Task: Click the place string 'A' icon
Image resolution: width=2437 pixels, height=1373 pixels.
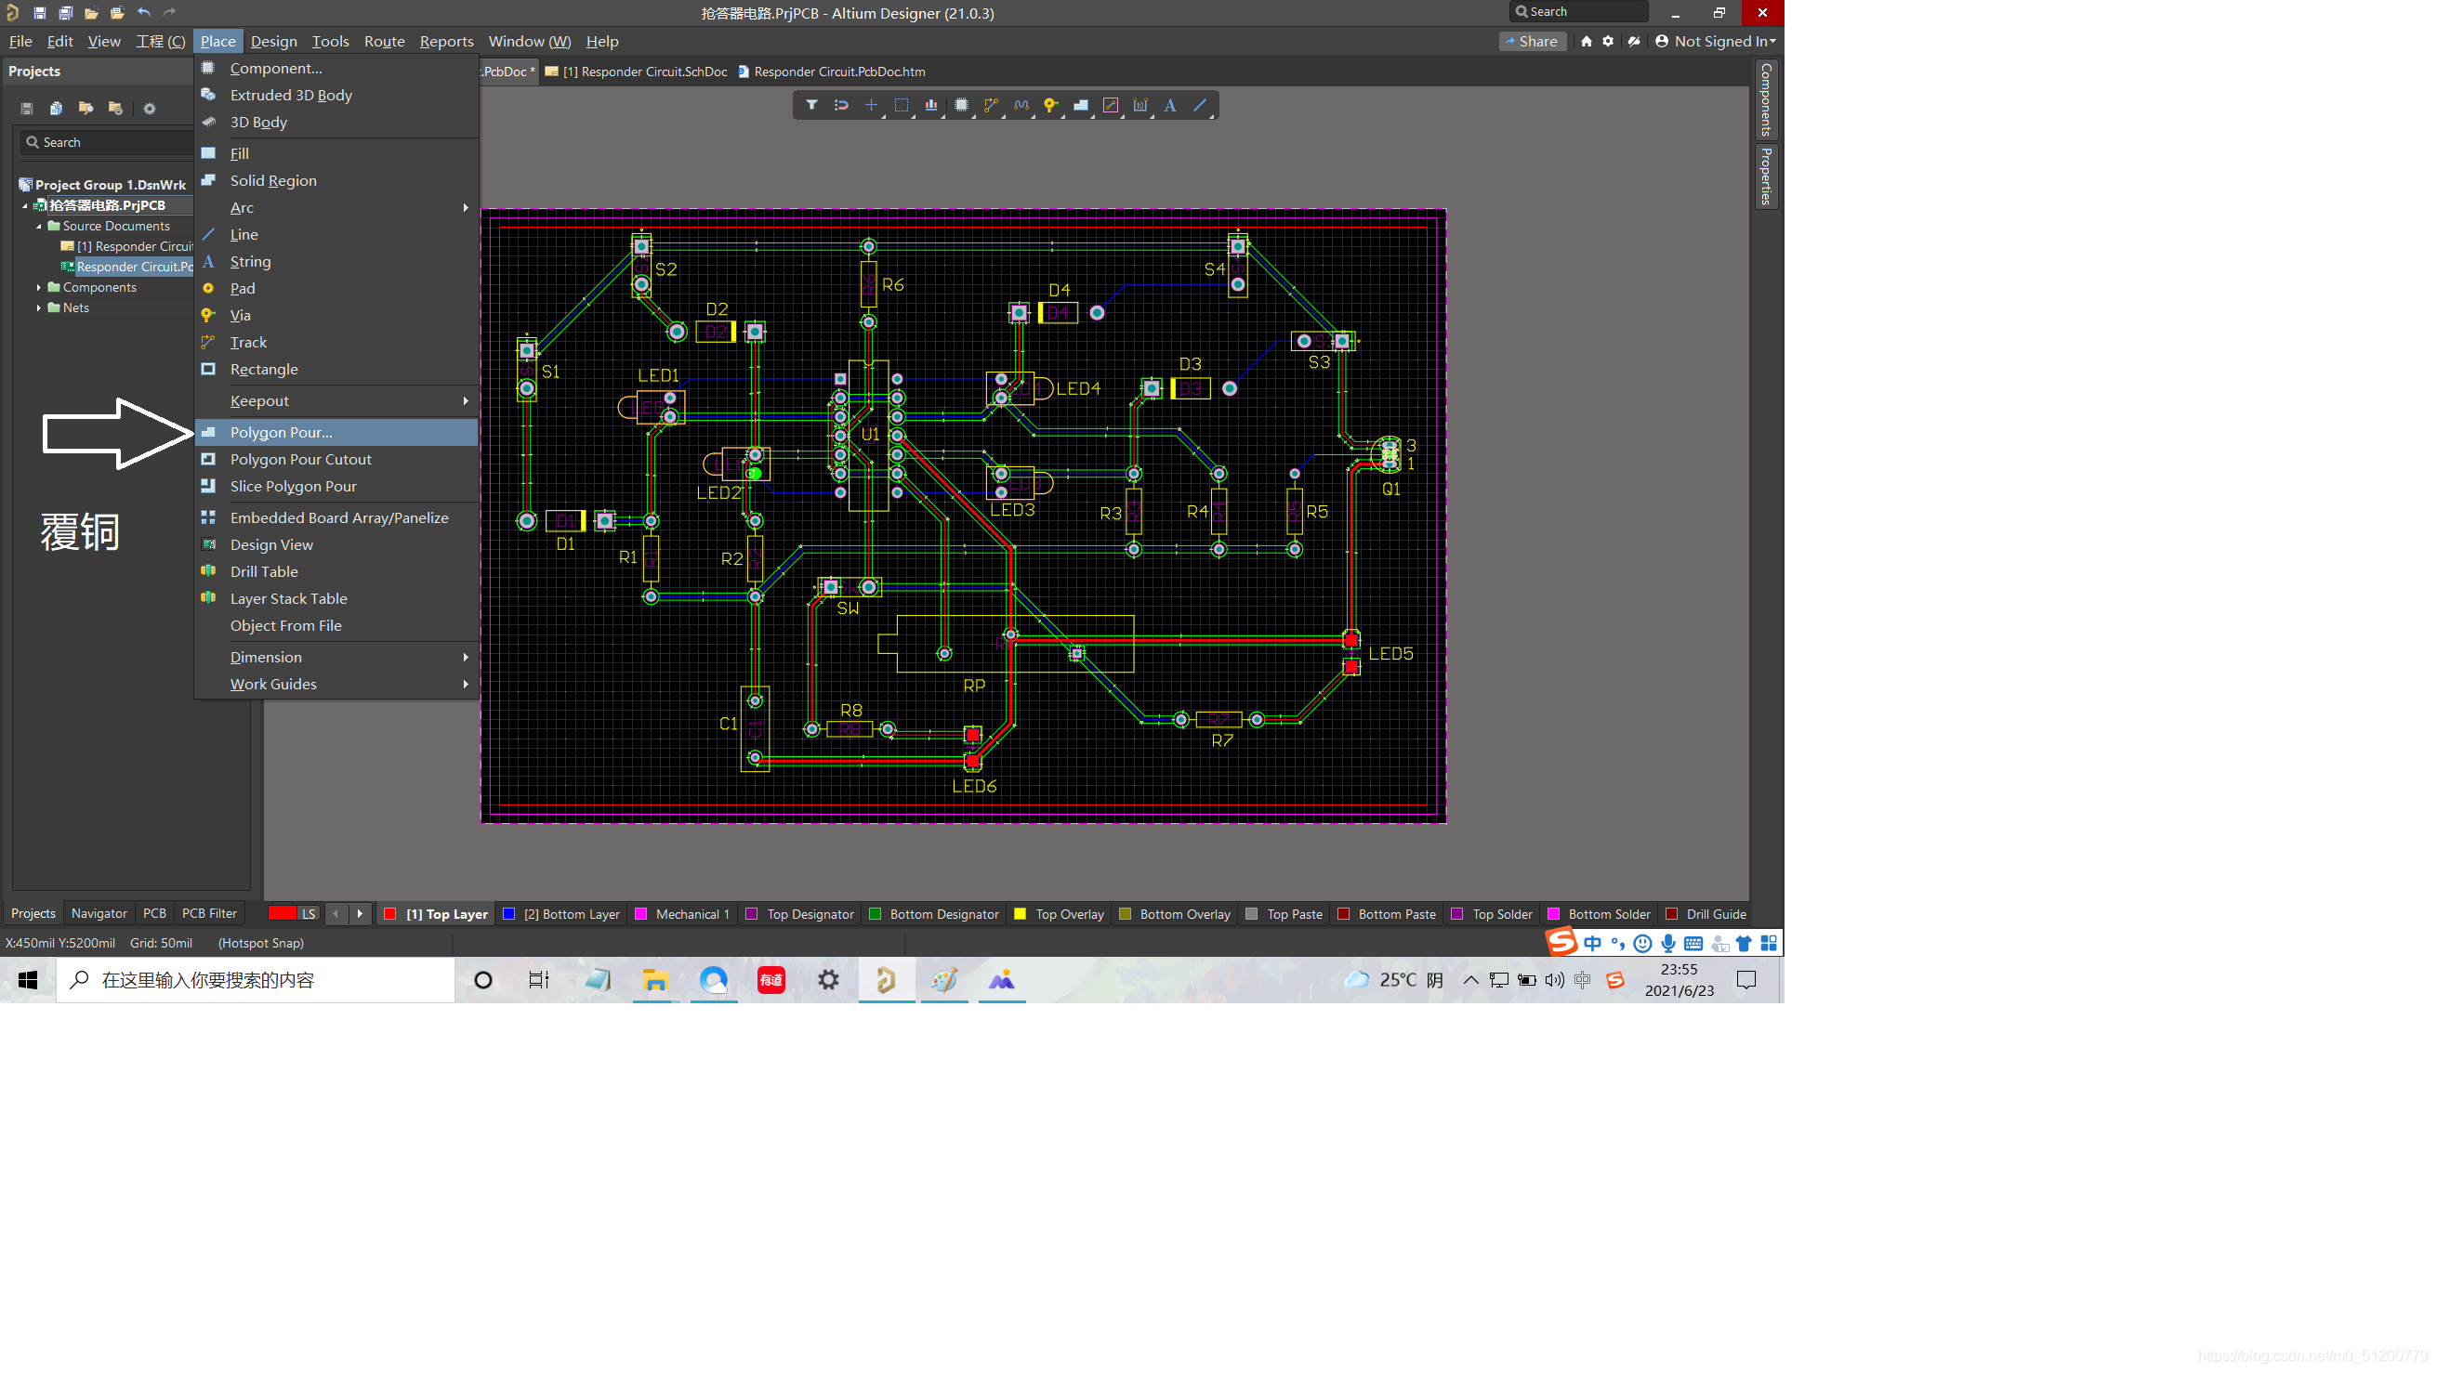Action: pyautogui.click(x=1170, y=105)
